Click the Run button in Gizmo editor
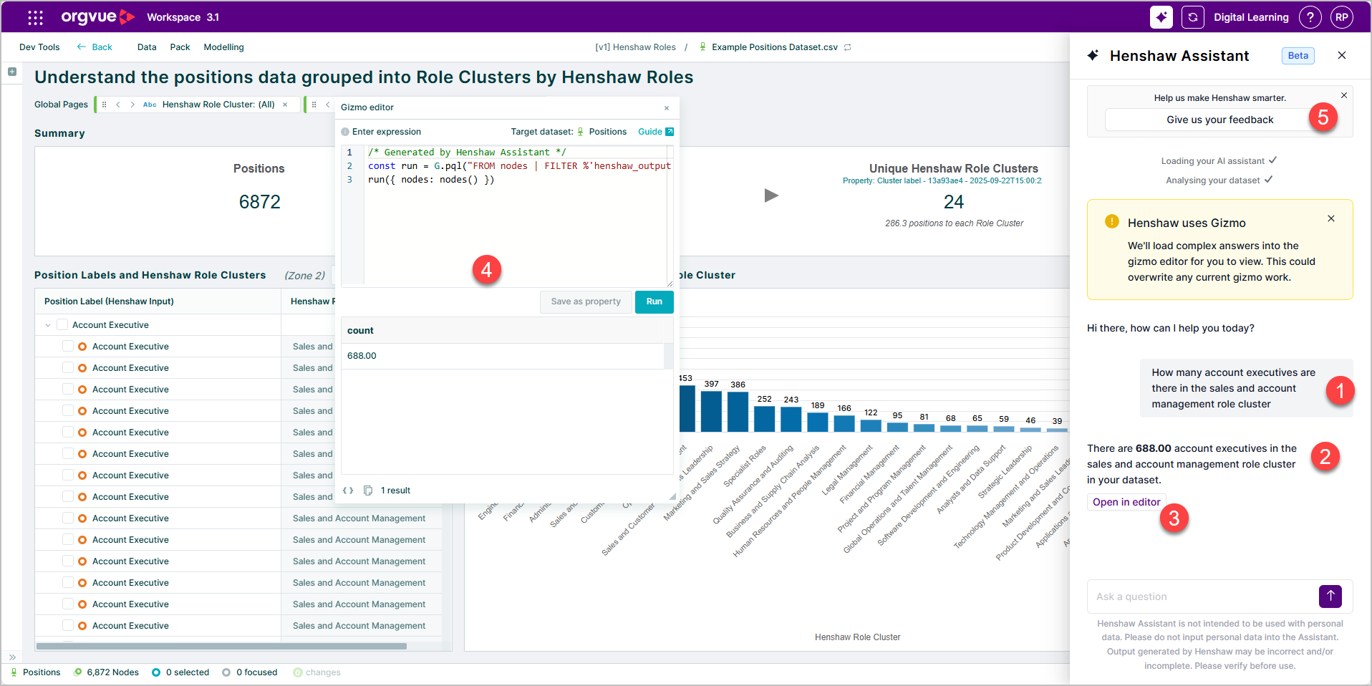 (654, 301)
